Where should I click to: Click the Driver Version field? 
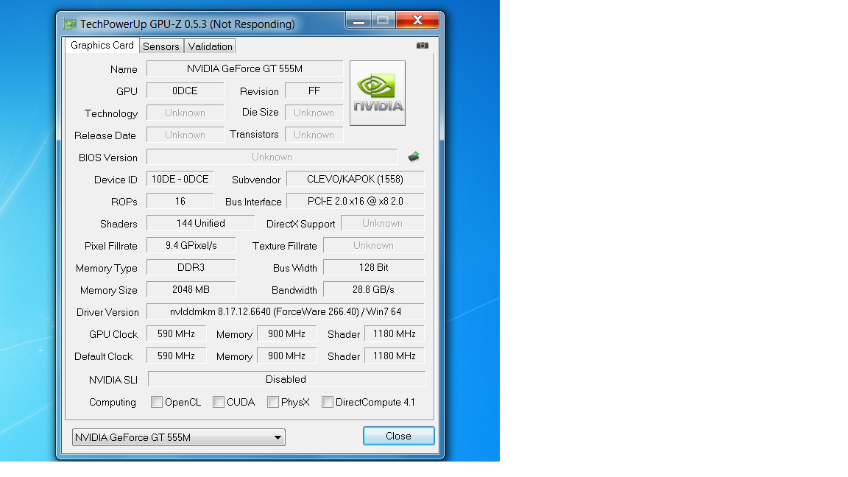tap(286, 312)
